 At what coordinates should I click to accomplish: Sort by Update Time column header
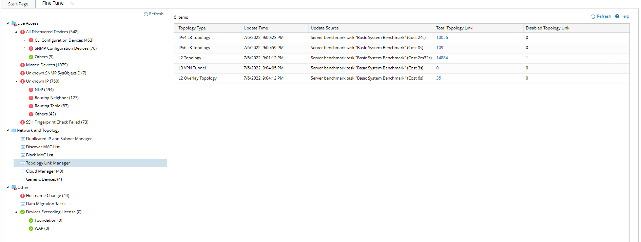275,28
